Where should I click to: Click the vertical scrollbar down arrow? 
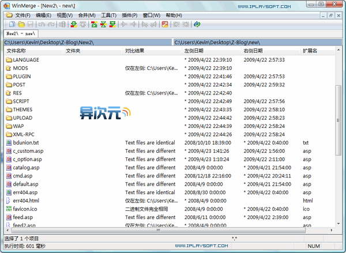(339, 224)
